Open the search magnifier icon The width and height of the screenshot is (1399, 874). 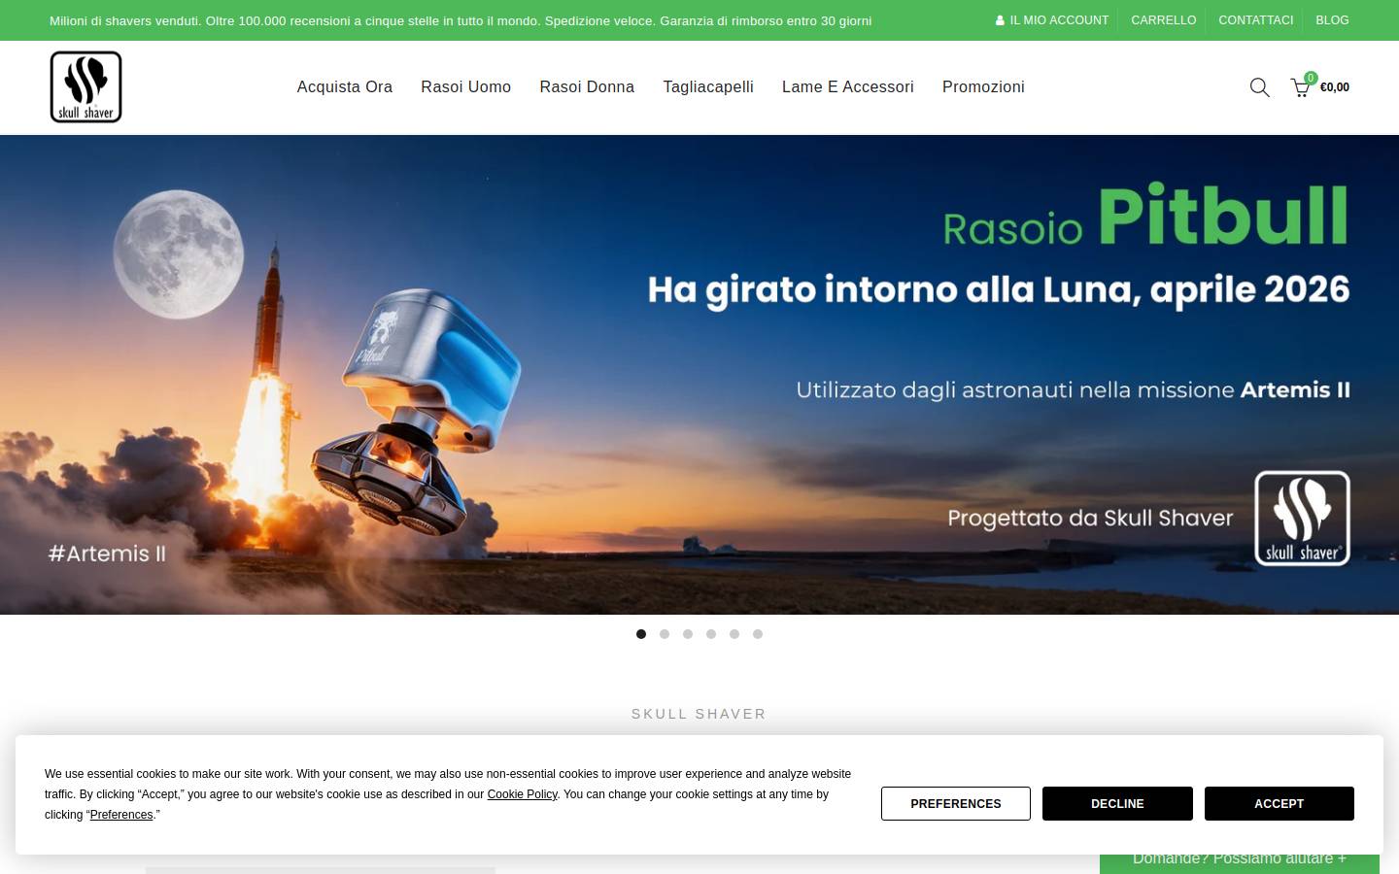click(x=1259, y=87)
